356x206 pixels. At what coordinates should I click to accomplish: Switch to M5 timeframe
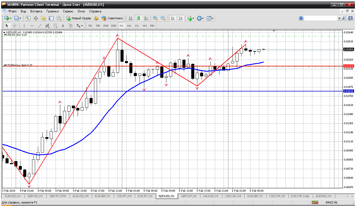click(x=98, y=26)
